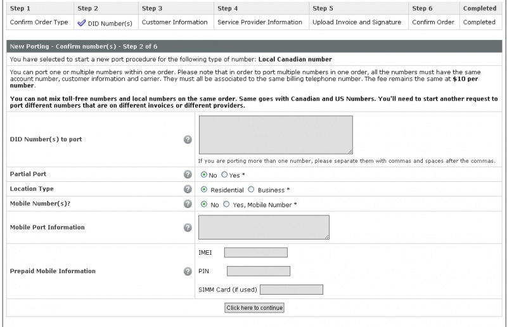This screenshot has height=327, width=507.
Task: Select No for Partial Port
Action: pos(203,175)
